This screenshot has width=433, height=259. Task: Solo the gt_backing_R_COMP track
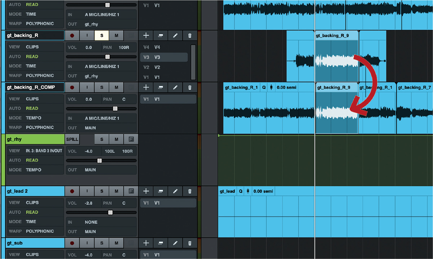[102, 87]
